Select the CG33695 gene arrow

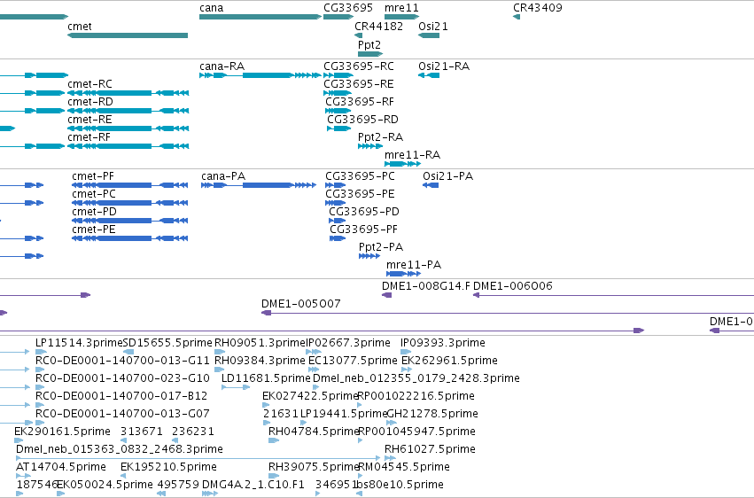338,17
